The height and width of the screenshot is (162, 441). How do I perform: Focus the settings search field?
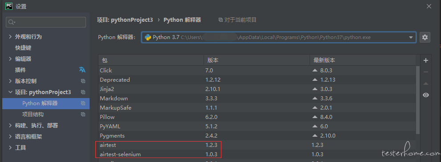tap(46, 22)
